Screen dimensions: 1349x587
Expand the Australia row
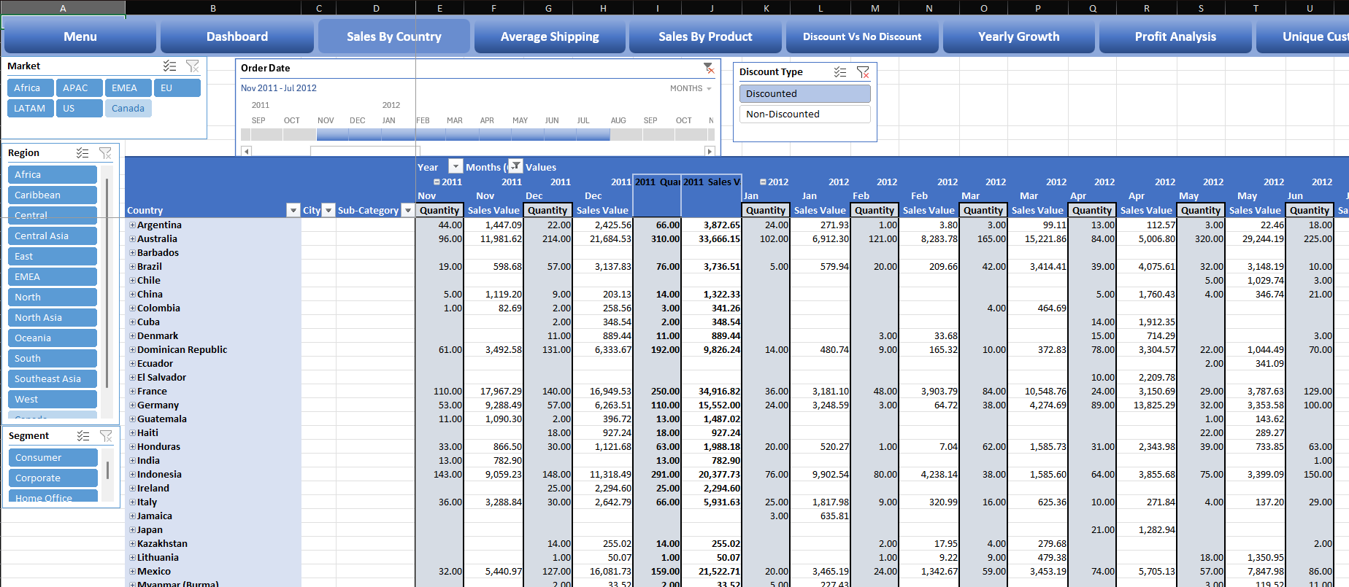click(x=133, y=238)
